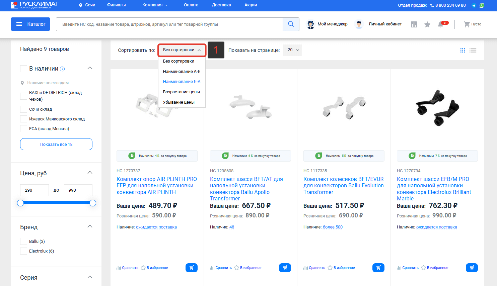The width and height of the screenshot is (497, 286).
Task: Check BAXI и DE DIETRICH warehouse checkbox
Action: [23, 96]
